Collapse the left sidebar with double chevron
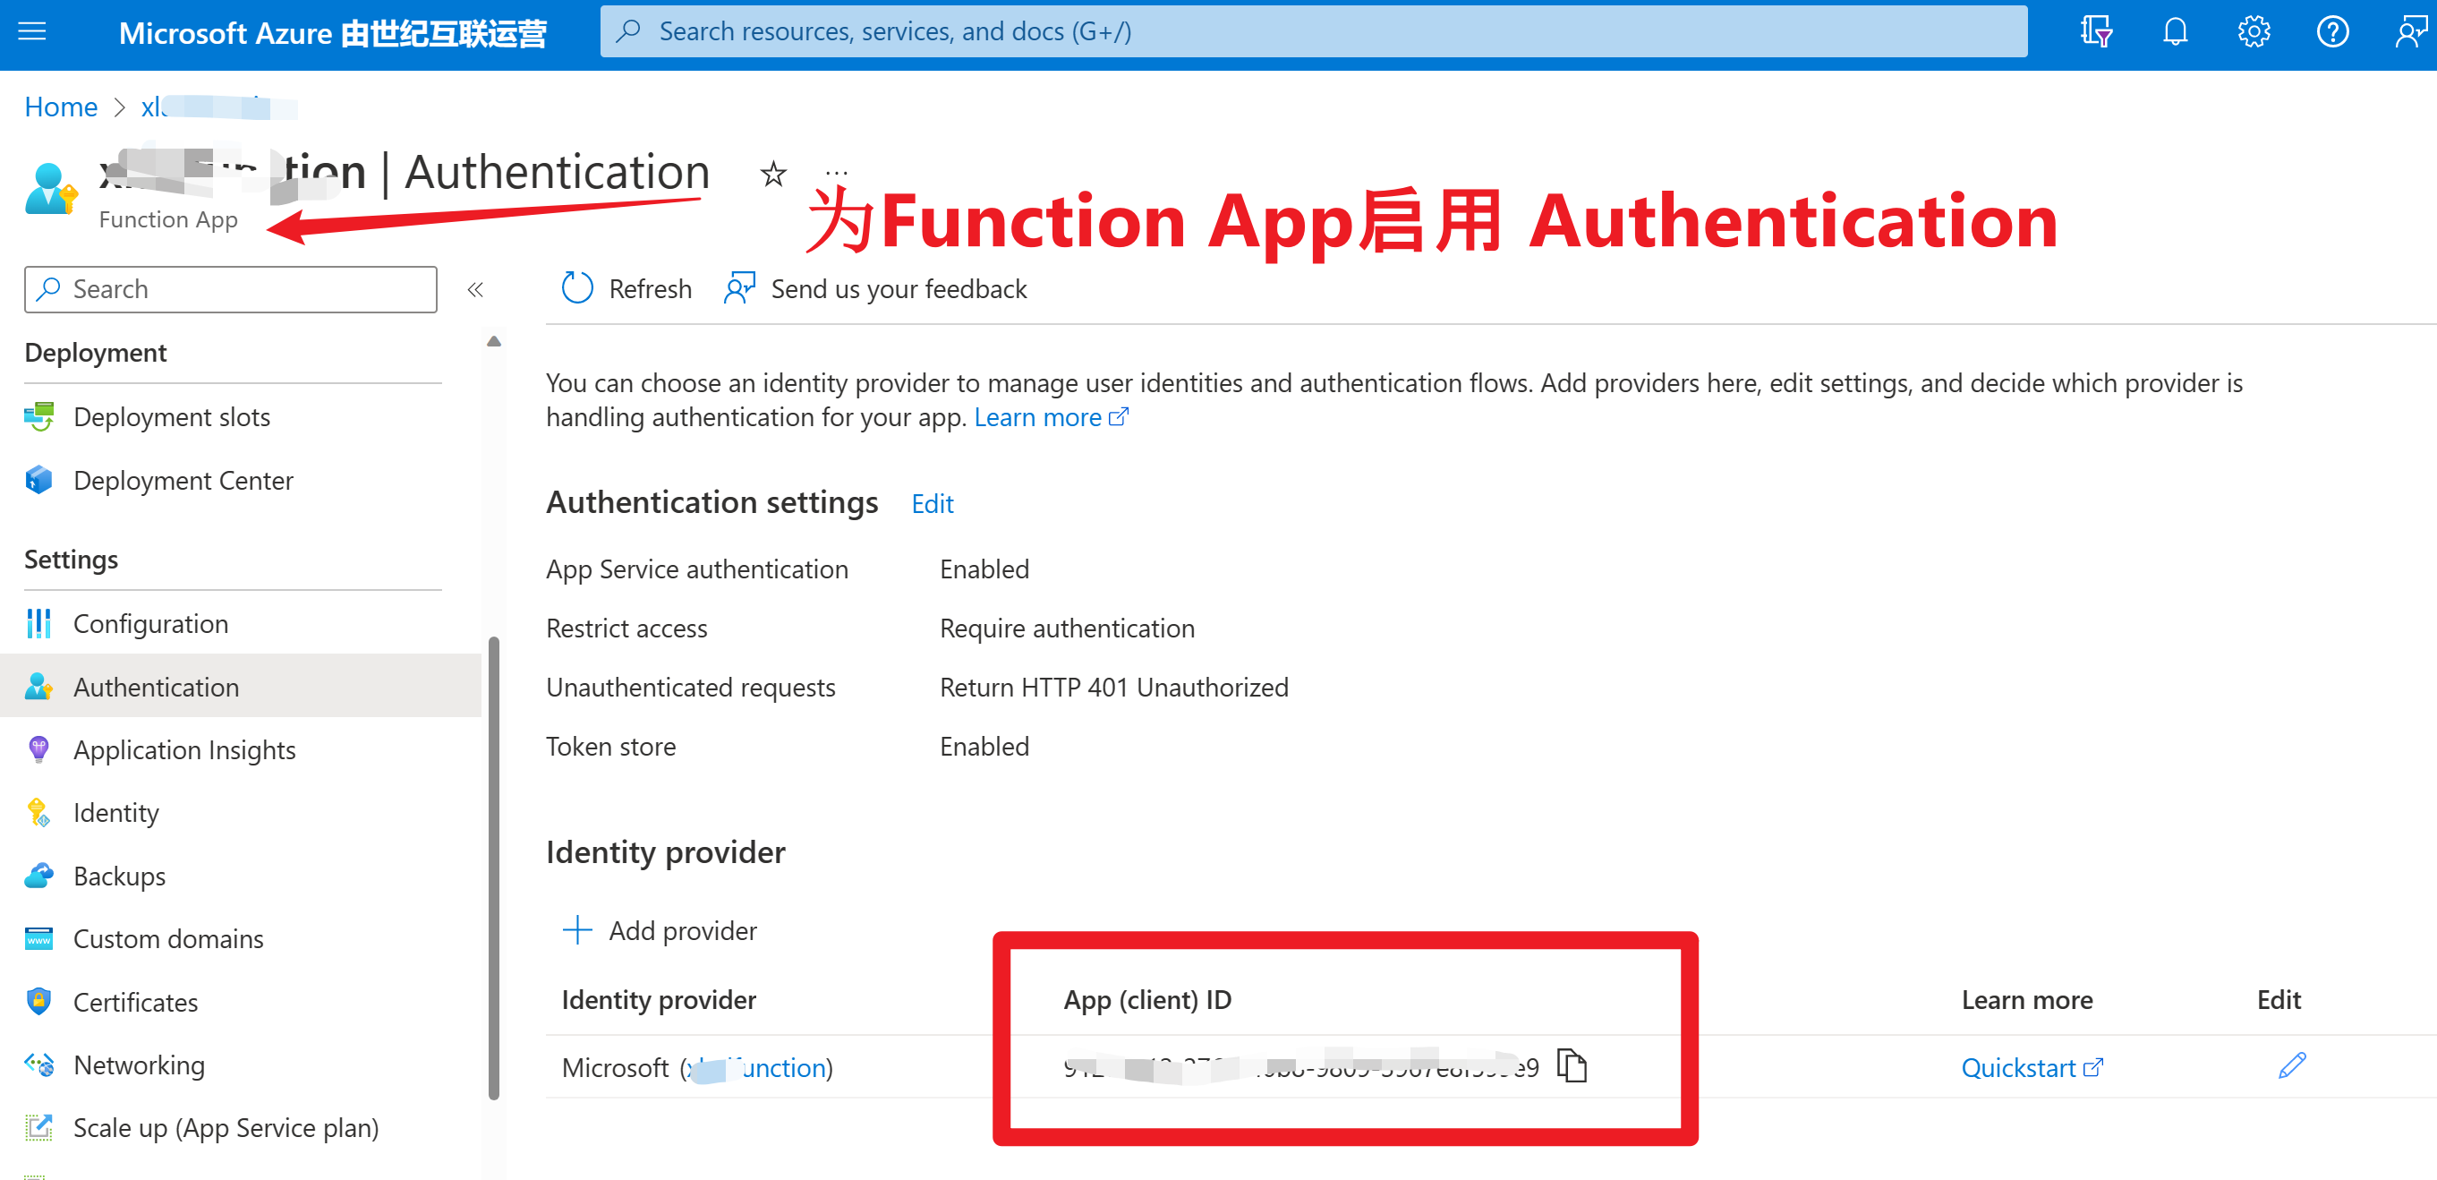This screenshot has height=1180, width=2437. (475, 289)
